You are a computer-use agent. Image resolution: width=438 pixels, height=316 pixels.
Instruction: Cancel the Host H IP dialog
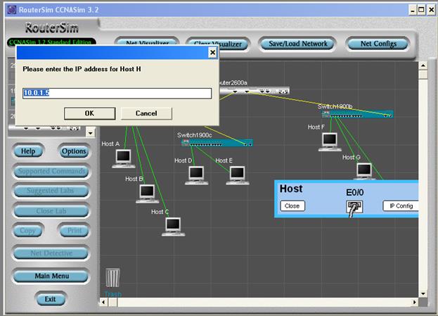[146, 113]
